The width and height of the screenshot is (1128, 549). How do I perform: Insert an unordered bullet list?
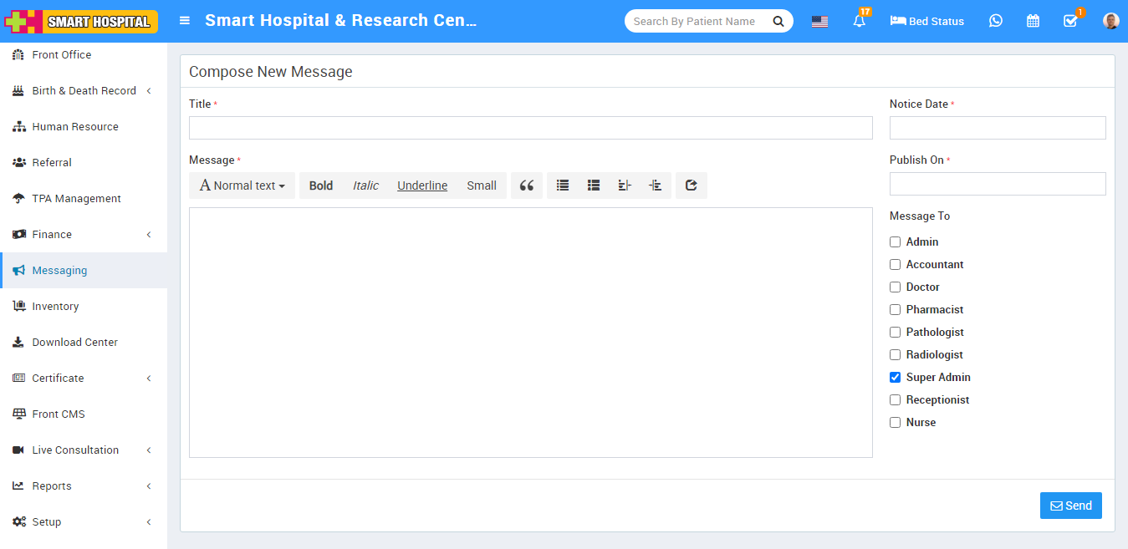pyautogui.click(x=563, y=186)
